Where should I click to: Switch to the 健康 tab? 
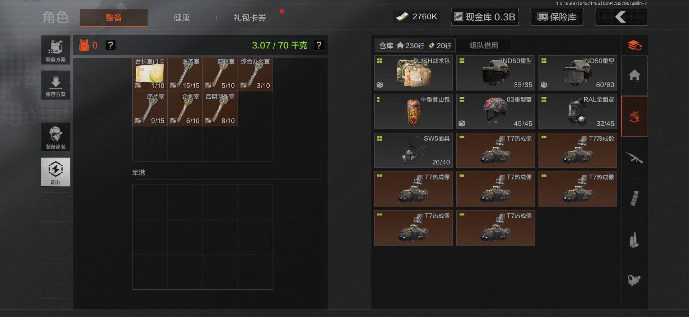182,18
